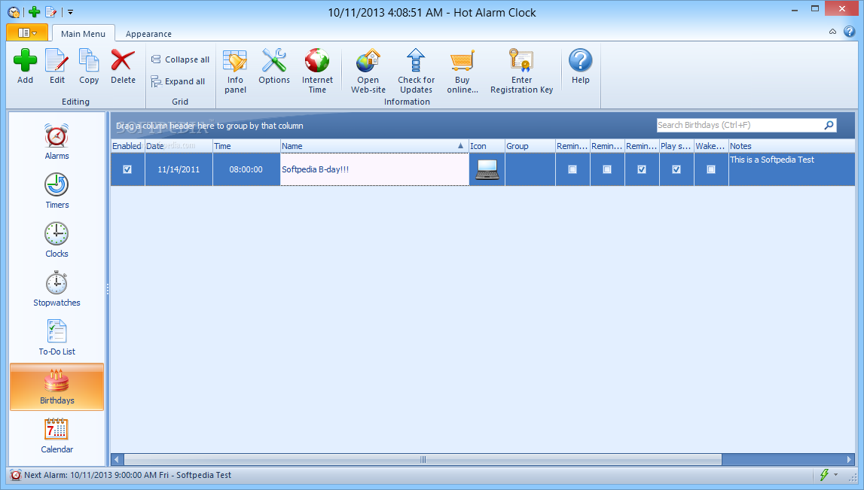Viewport: 864px width, 490px height.
Task: Click the search magnifier icon
Action: 829,125
